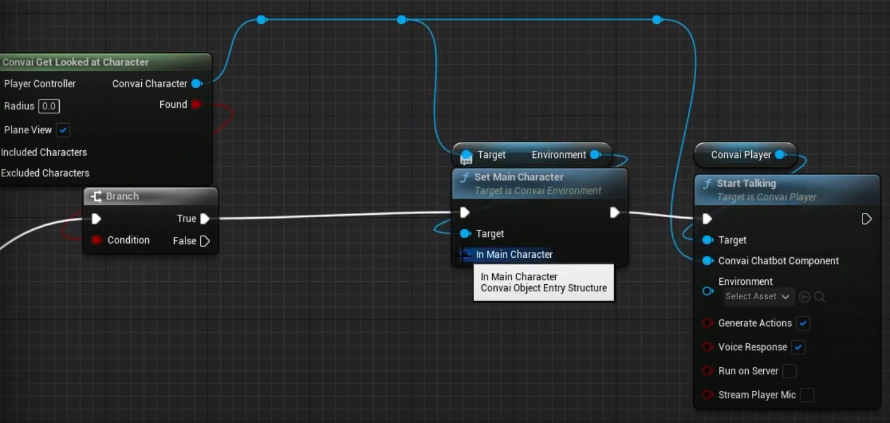Click the Radius value field

(x=49, y=106)
